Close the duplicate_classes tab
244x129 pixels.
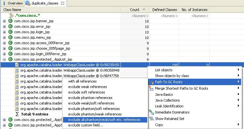pyautogui.click(x=62, y=3)
